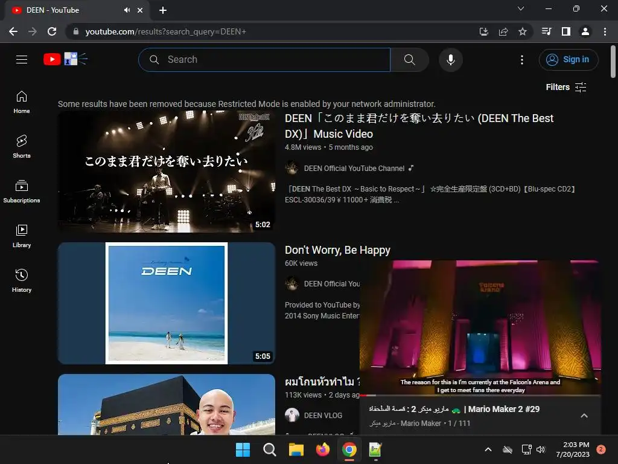Open the Kaaba DEEN VLOG video thumbnail
This screenshot has height=464, width=618.
click(x=167, y=404)
